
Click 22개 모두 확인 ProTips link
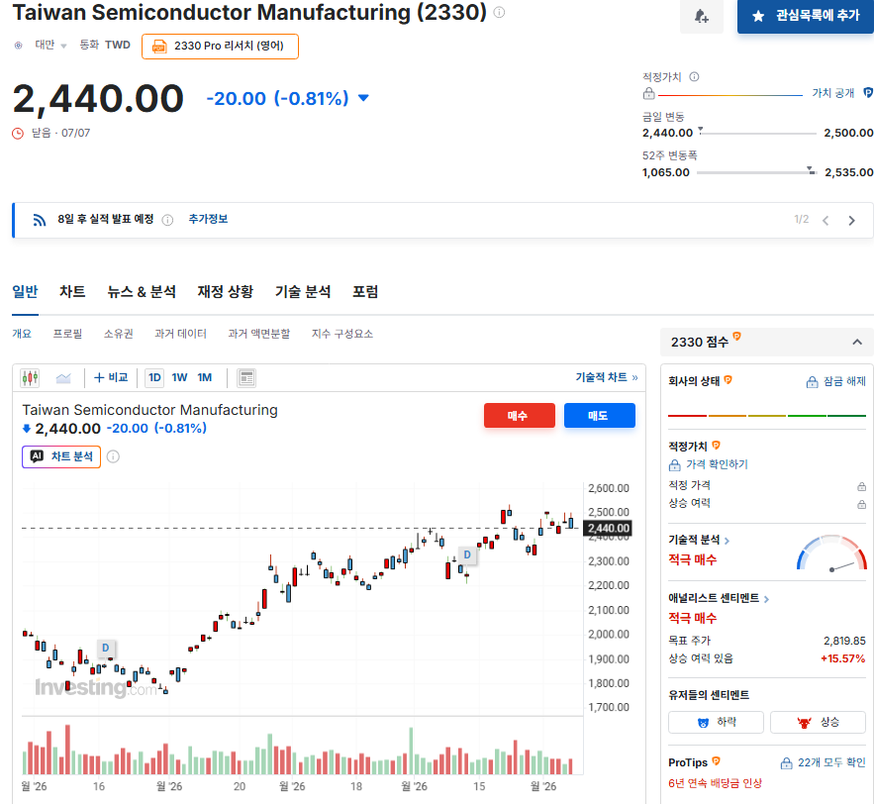824,762
